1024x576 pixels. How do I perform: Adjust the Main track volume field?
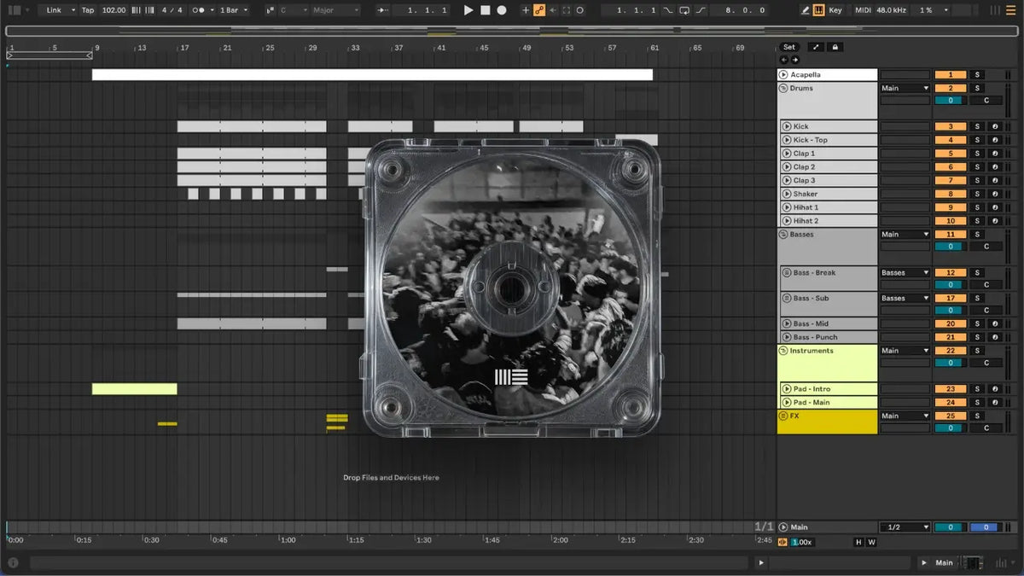pyautogui.click(x=951, y=527)
